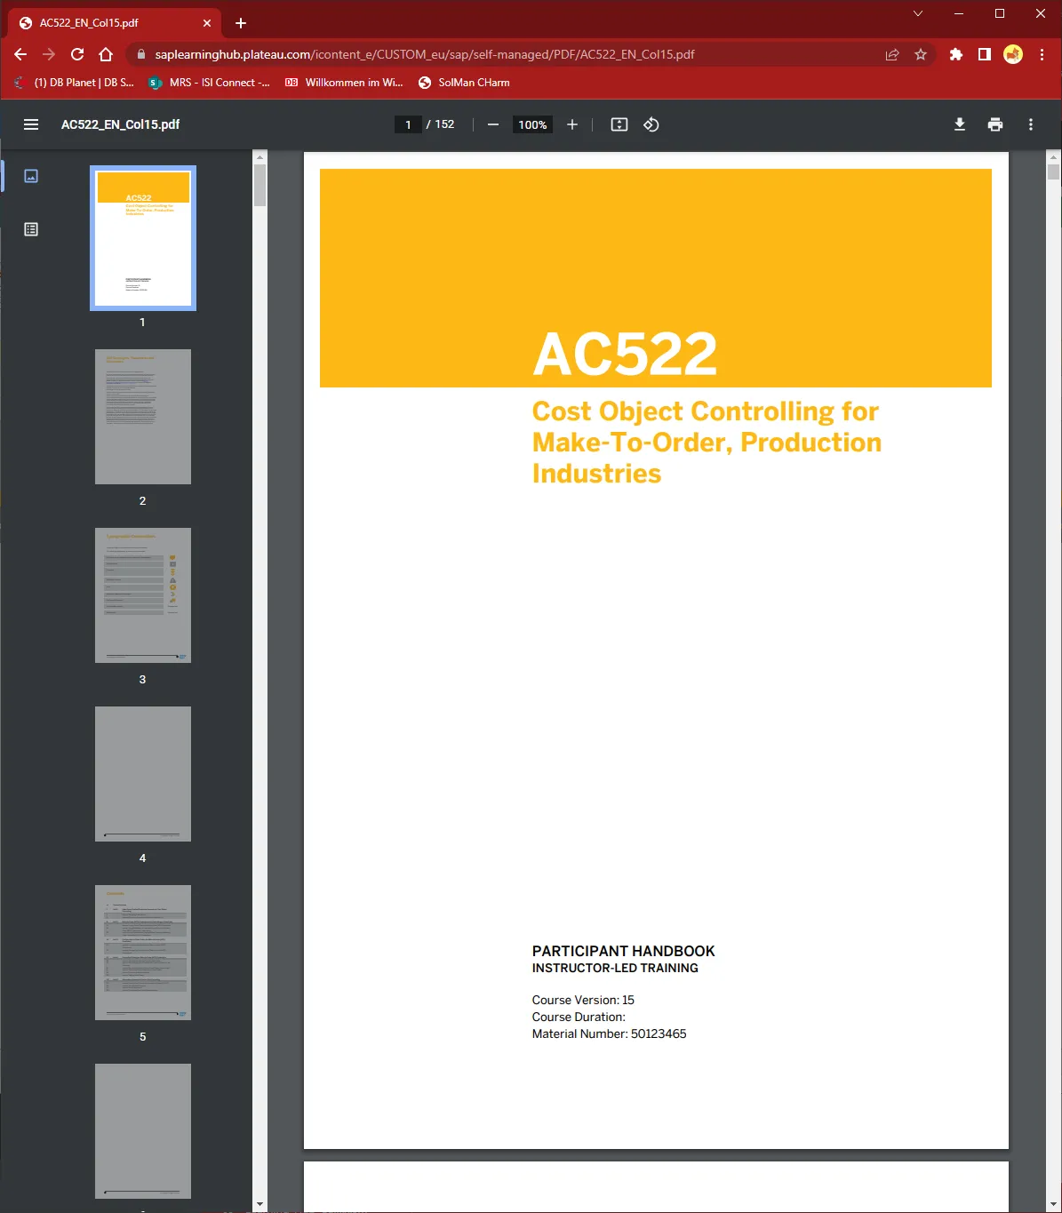Bookmark this page with star icon

(921, 54)
